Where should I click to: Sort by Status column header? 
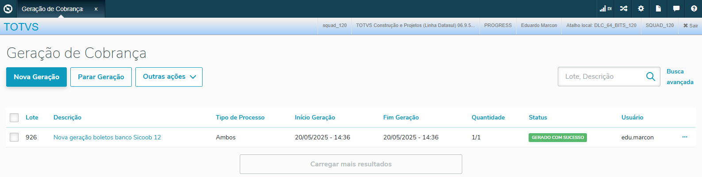pyautogui.click(x=538, y=117)
